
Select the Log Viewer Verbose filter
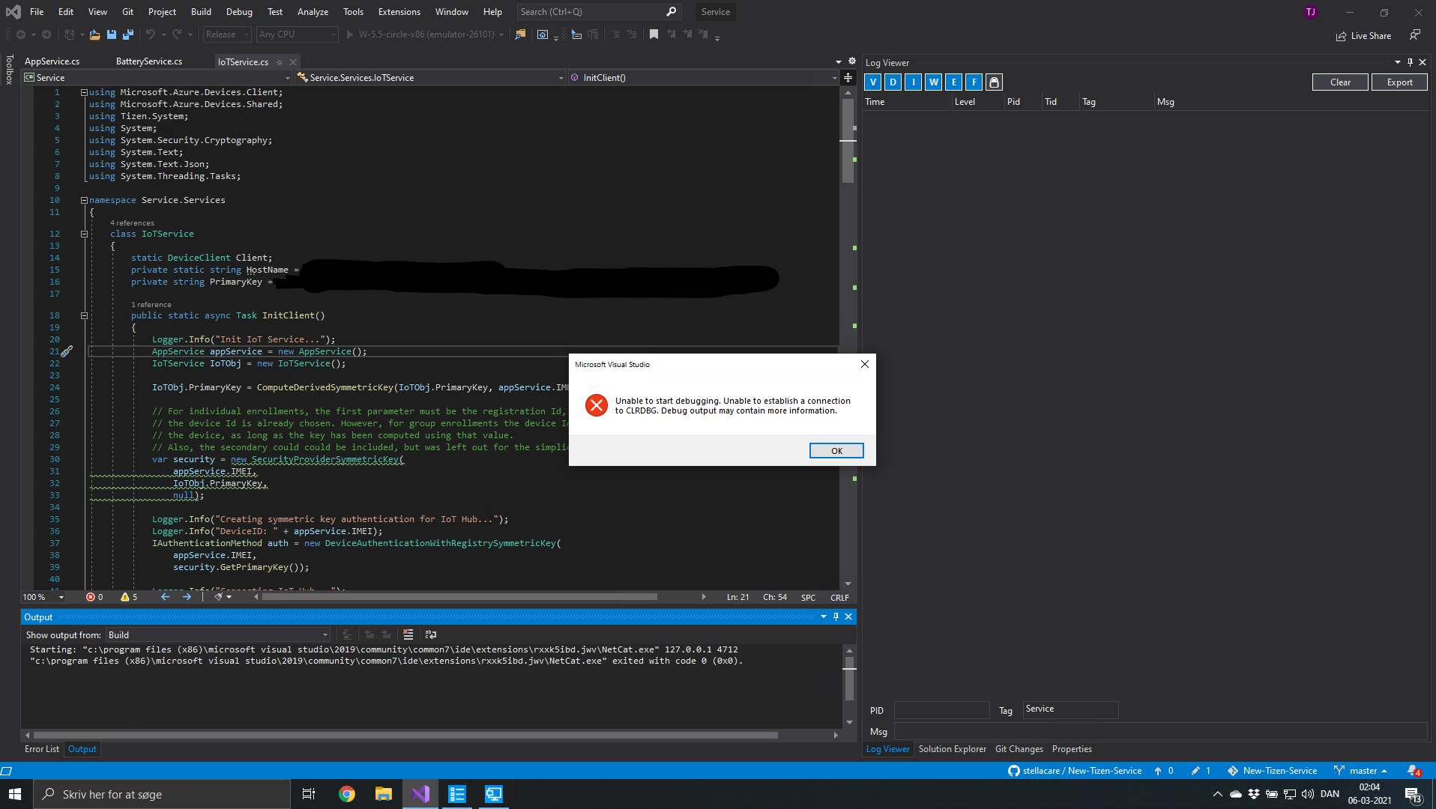click(872, 82)
